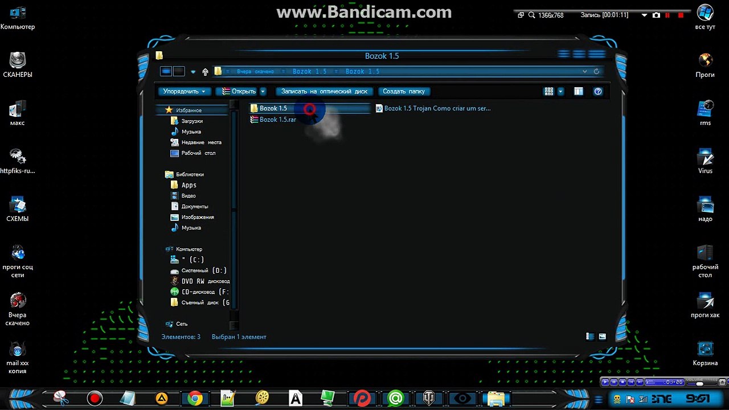Open the Проги desktop icon
Image resolution: width=729 pixels, height=410 pixels.
(x=705, y=65)
